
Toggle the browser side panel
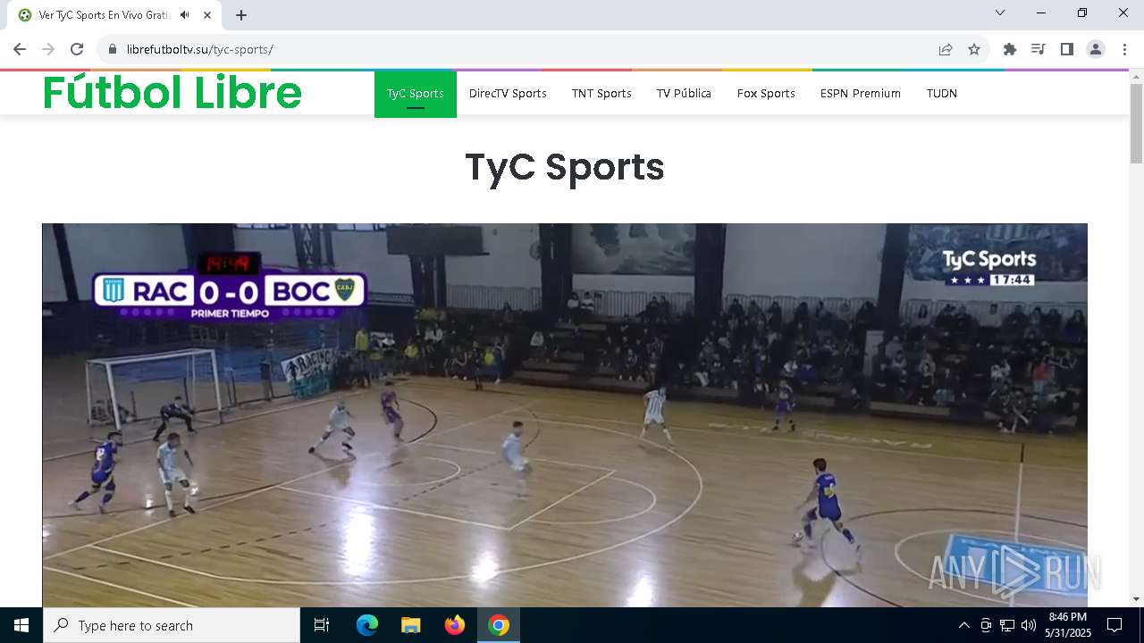coord(1066,49)
